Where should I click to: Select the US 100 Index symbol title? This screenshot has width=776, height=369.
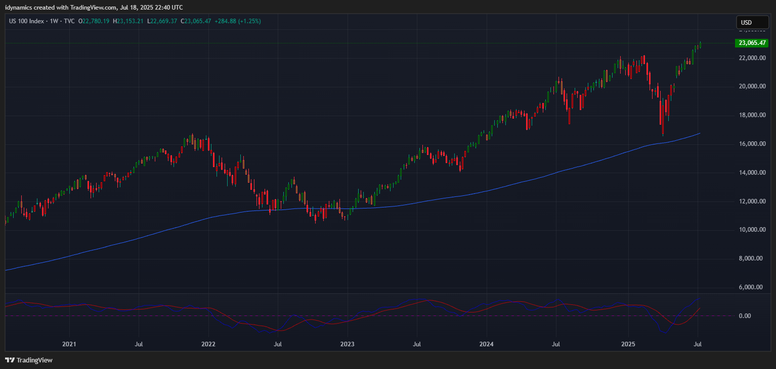(x=27, y=21)
